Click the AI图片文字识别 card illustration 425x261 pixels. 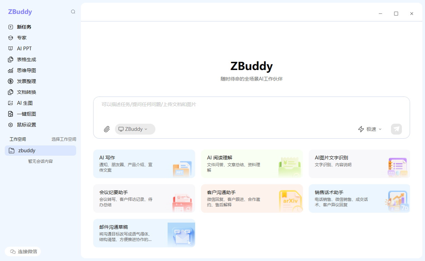click(x=398, y=168)
